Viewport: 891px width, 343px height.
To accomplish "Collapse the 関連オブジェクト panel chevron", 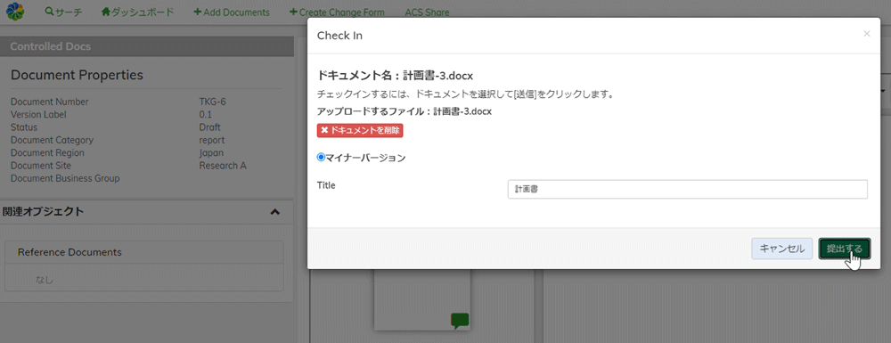I will 275,212.
